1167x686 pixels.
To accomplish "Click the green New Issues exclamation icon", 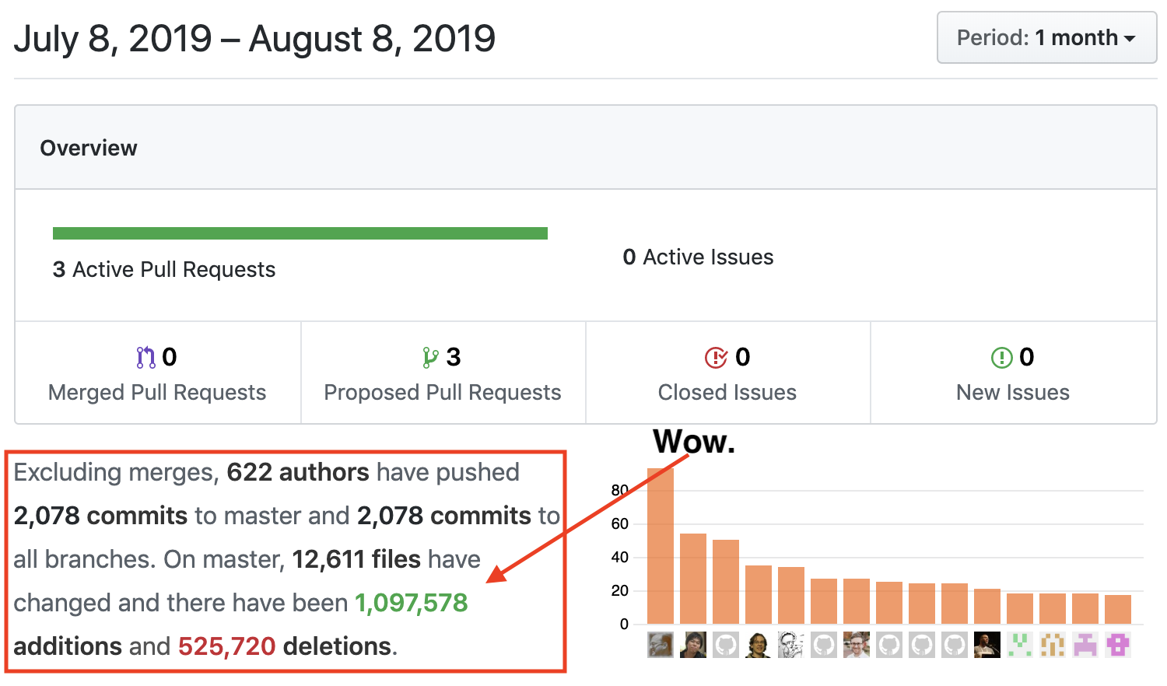I will tap(1001, 356).
